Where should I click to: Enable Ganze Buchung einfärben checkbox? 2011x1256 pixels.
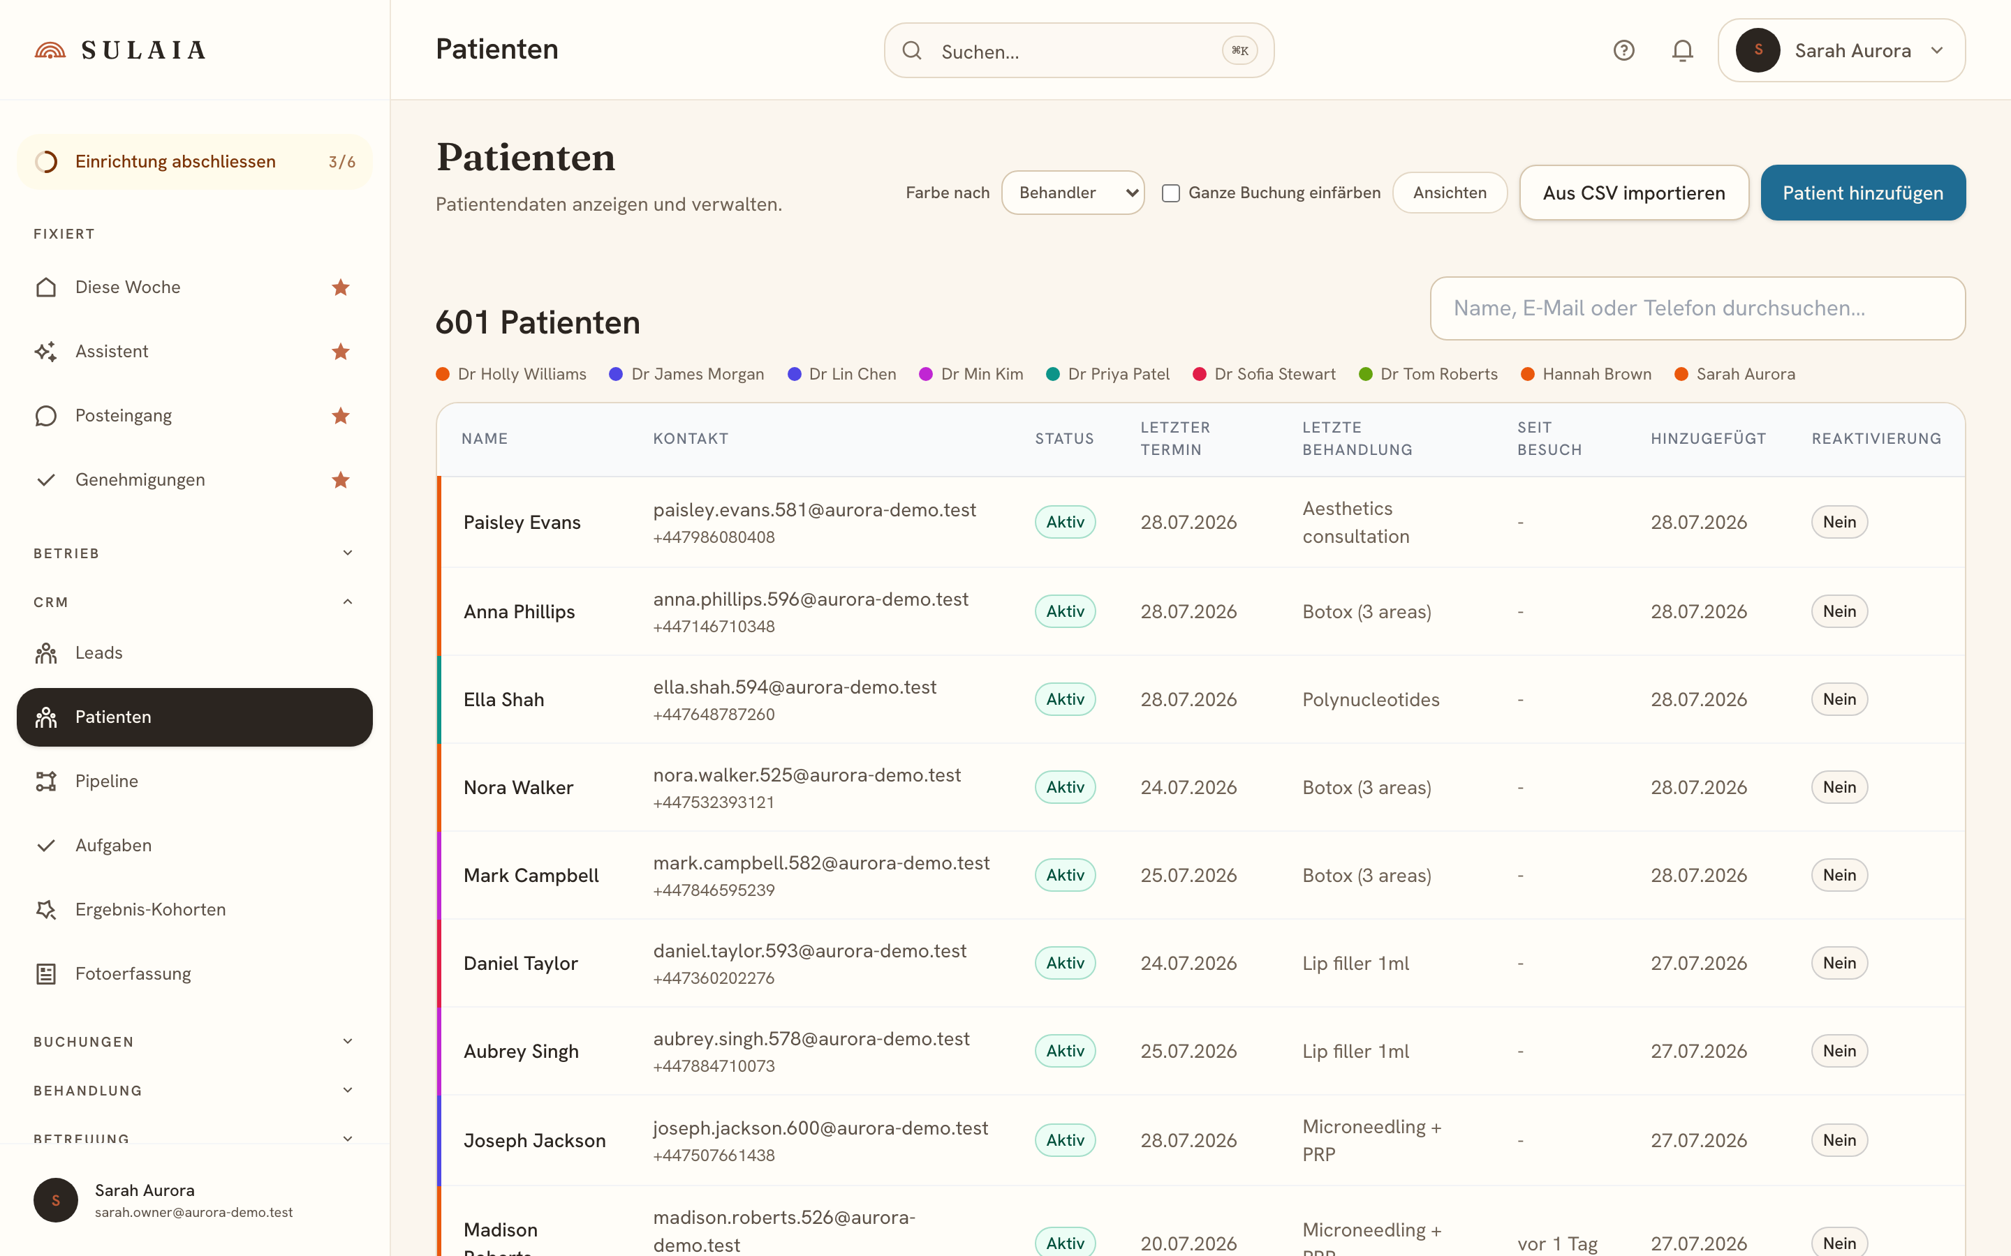(1170, 193)
